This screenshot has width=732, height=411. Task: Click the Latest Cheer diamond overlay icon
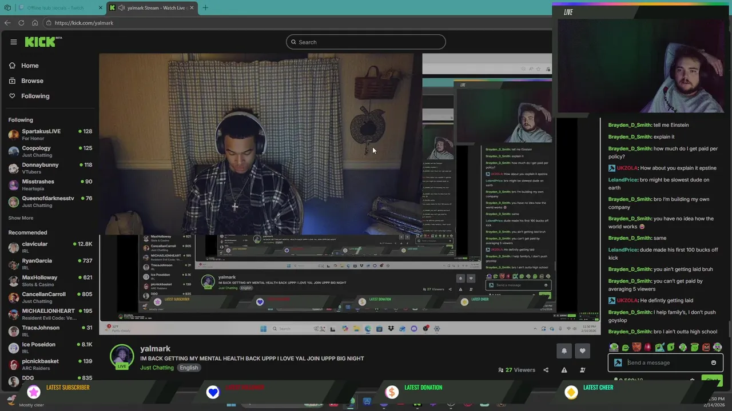point(571,392)
